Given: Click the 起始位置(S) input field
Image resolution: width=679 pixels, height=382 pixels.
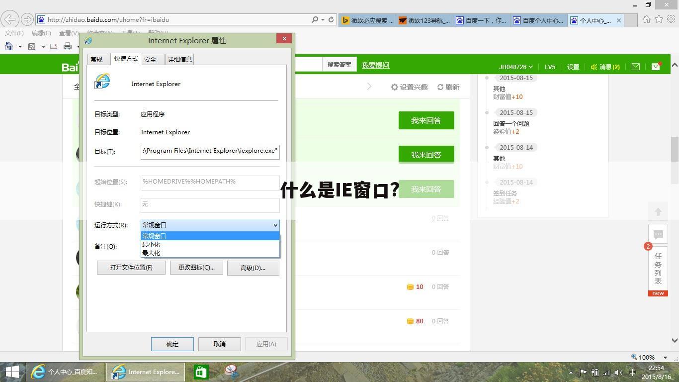Looking at the screenshot, I should 210,182.
